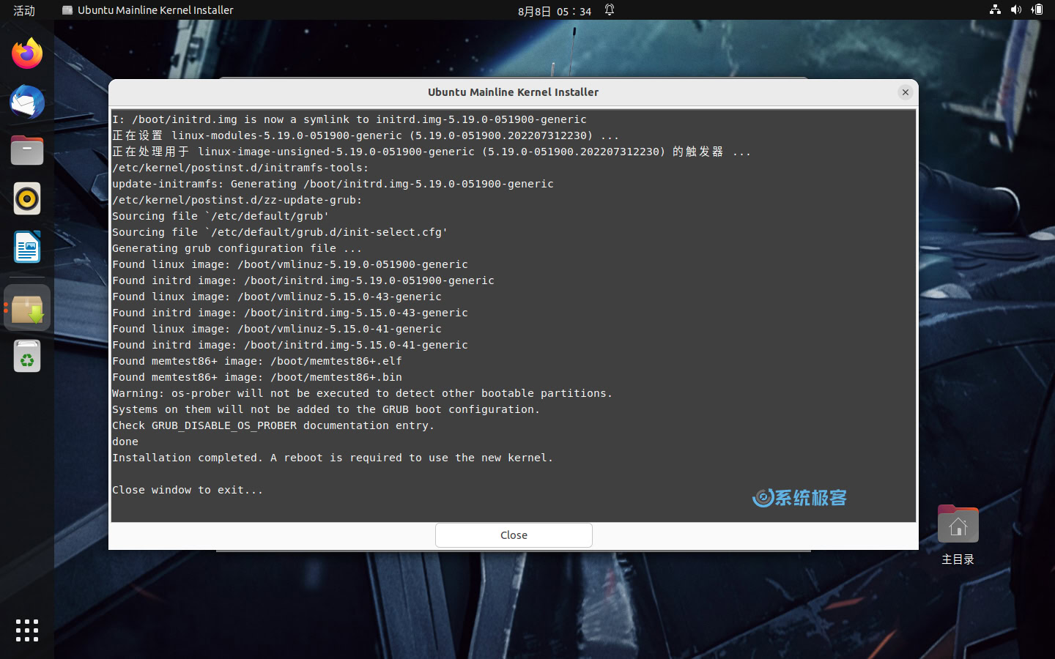The width and height of the screenshot is (1055, 659).
Task: Click the Close button below the log
Action: pyautogui.click(x=514, y=535)
